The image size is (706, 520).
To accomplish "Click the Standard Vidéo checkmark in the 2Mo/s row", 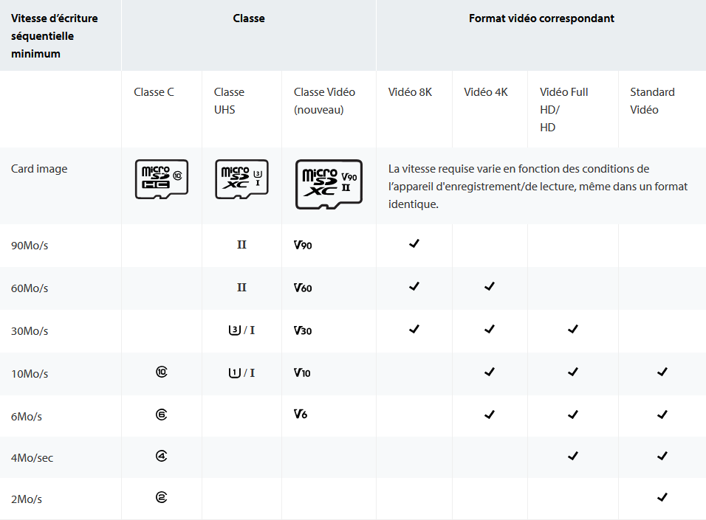I will [x=662, y=497].
